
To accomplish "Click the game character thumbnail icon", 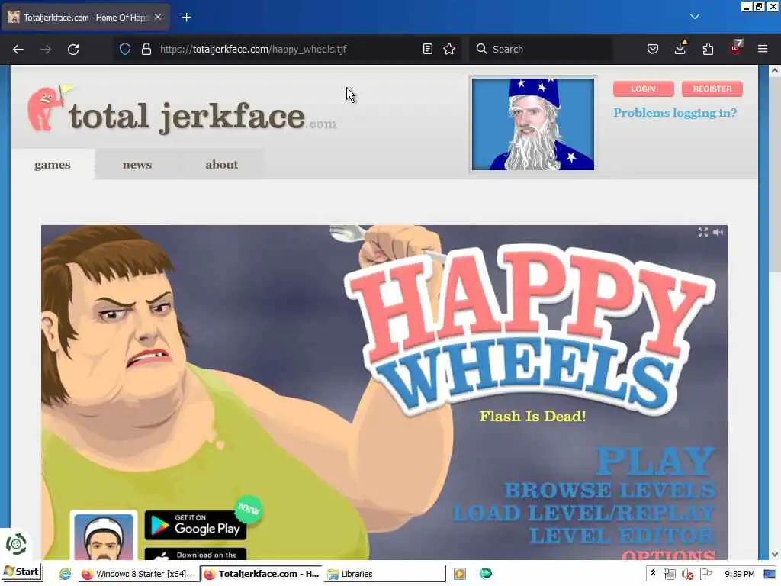I will (x=104, y=536).
